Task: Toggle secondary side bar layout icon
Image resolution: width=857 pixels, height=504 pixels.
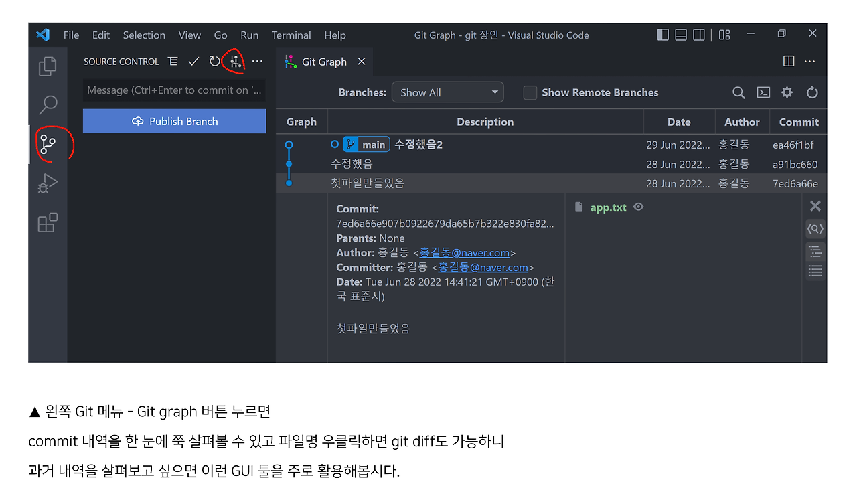Action: click(x=699, y=35)
